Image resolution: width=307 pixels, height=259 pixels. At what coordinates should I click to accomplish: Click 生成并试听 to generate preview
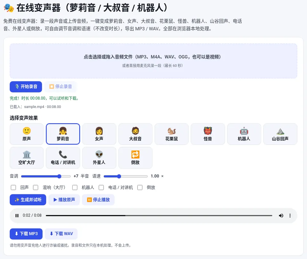coord(28,200)
